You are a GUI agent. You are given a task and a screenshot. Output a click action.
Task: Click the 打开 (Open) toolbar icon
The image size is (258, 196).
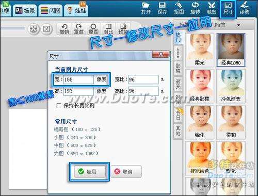146,8
